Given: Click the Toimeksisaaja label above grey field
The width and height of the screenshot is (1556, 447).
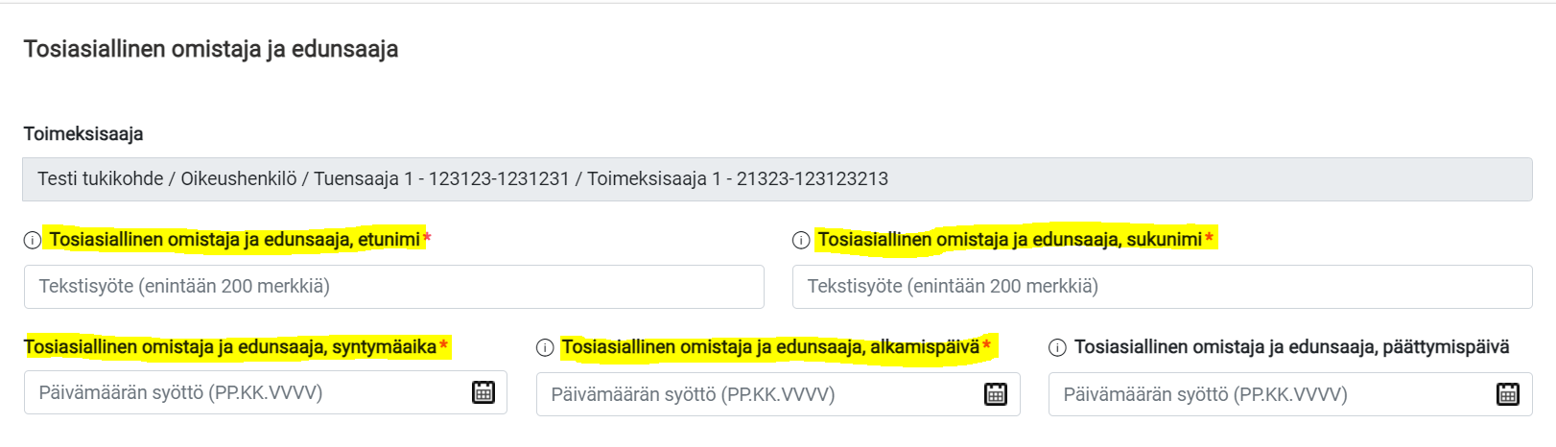Looking at the screenshot, I should pyautogui.click(x=83, y=134).
